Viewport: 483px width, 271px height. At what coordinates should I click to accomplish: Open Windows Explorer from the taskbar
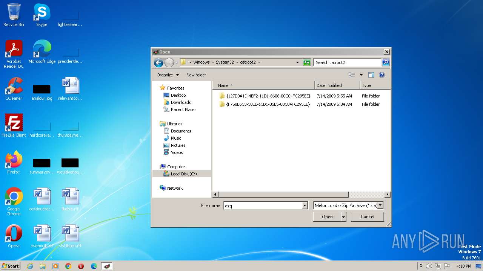pos(43,266)
